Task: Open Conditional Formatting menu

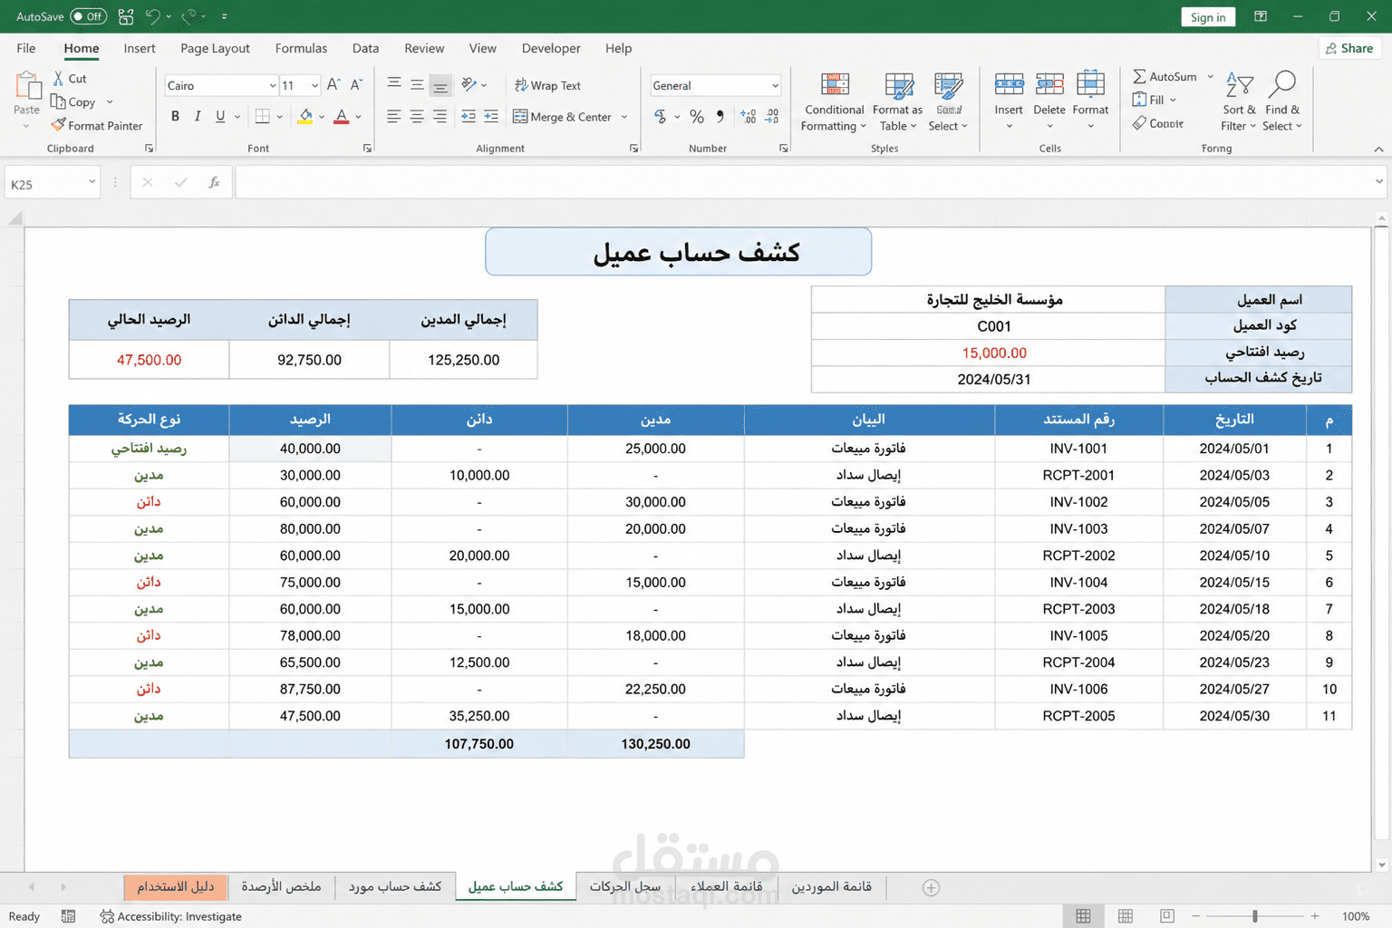Action: pyautogui.click(x=834, y=101)
